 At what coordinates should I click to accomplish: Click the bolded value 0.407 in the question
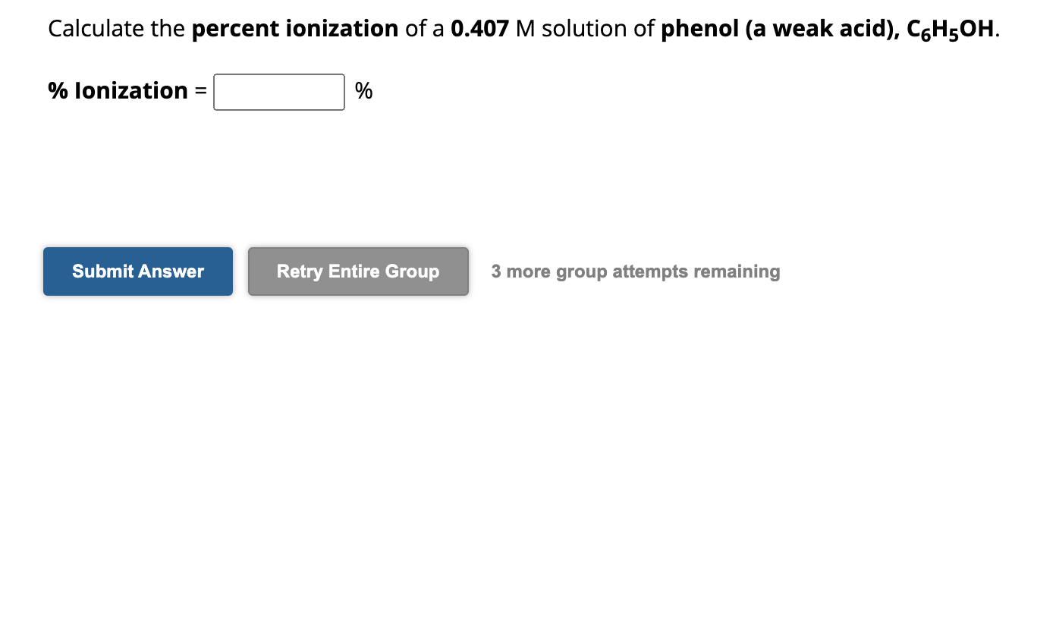point(479,28)
